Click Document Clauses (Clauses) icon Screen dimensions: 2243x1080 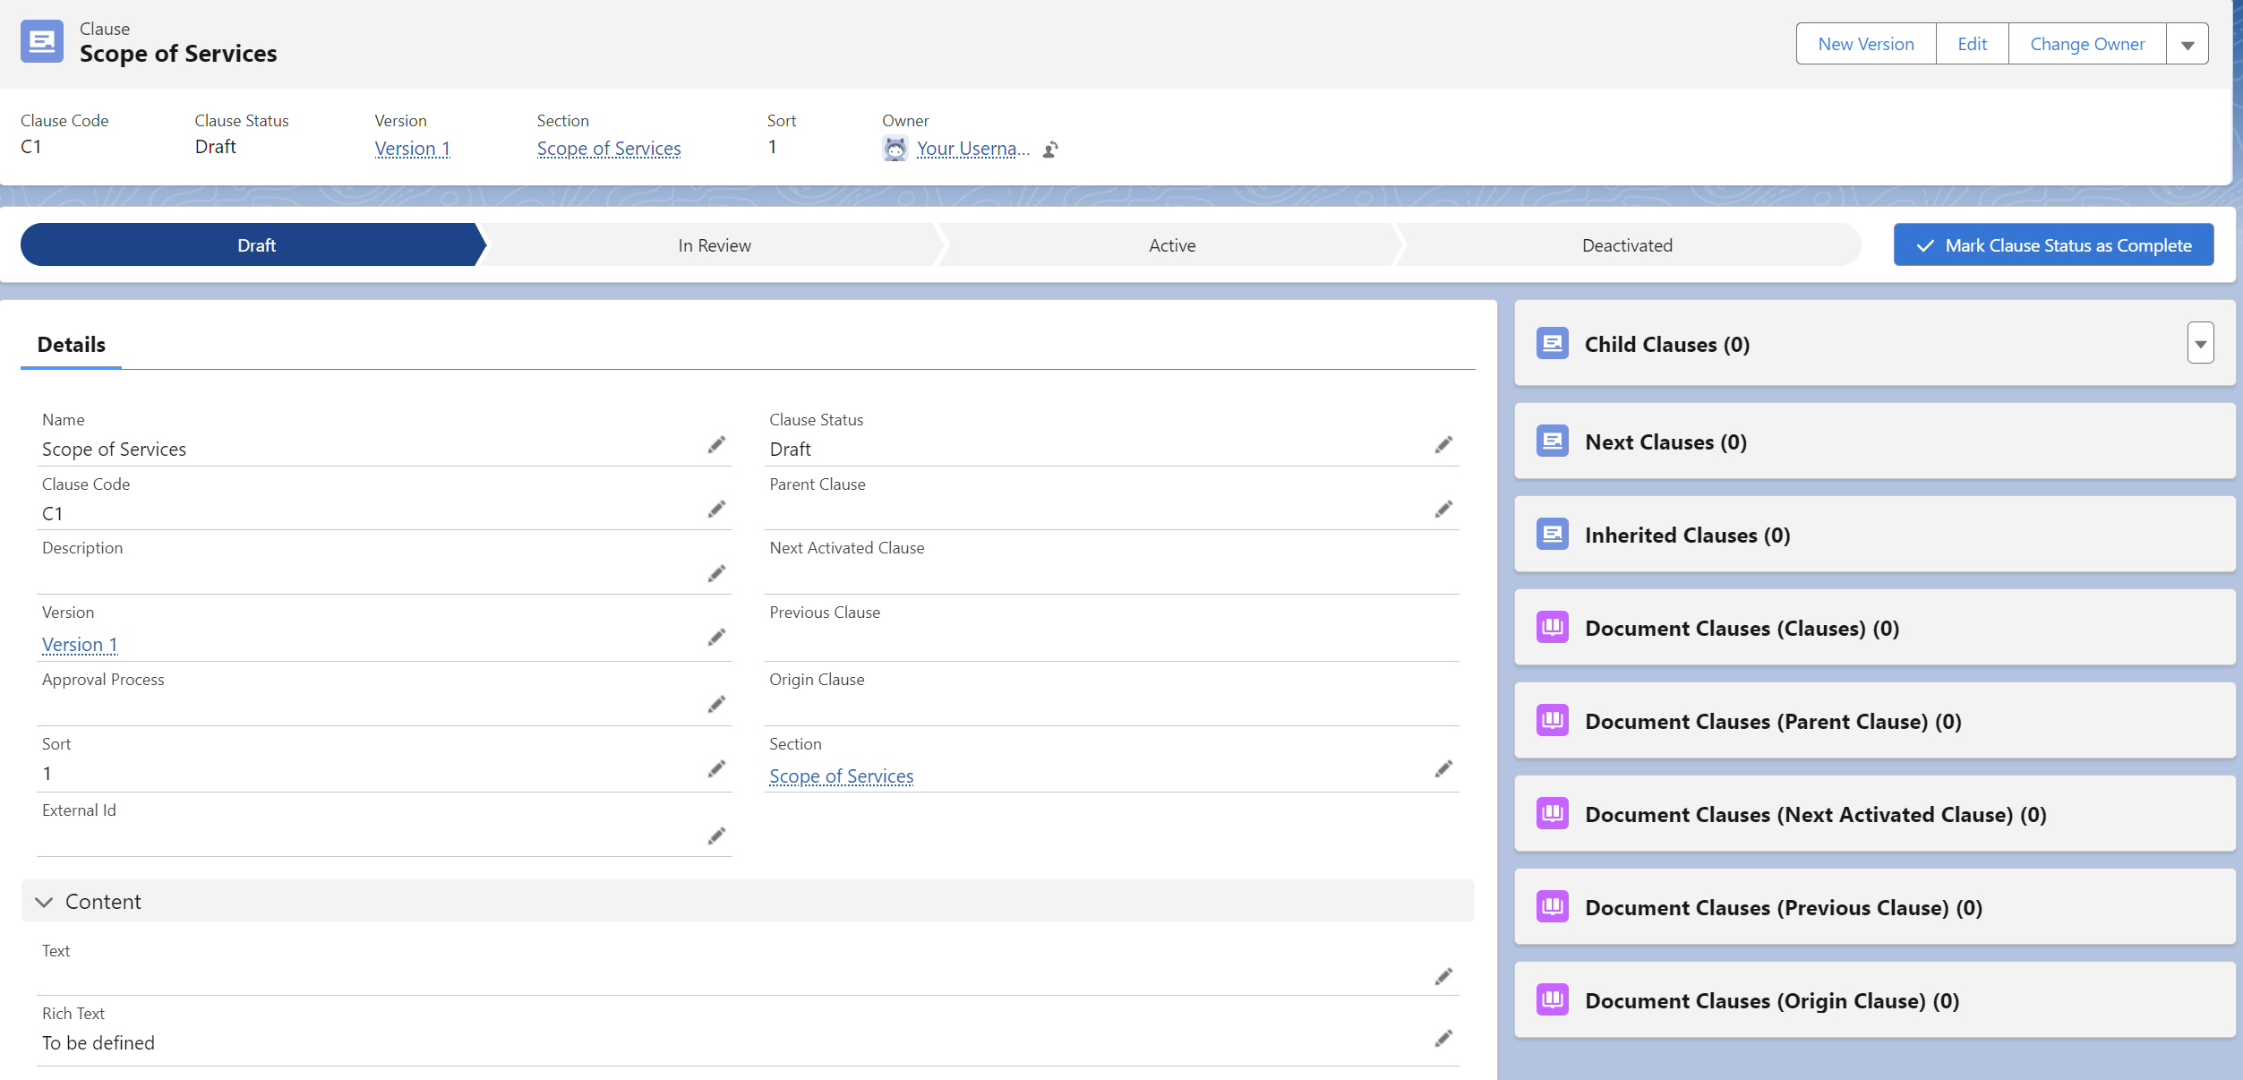(1552, 628)
